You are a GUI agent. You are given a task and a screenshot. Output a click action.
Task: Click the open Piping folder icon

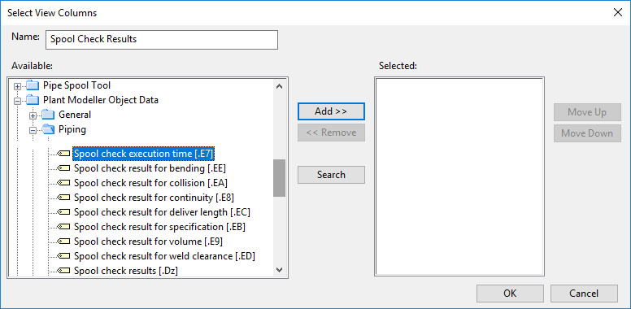(48, 129)
